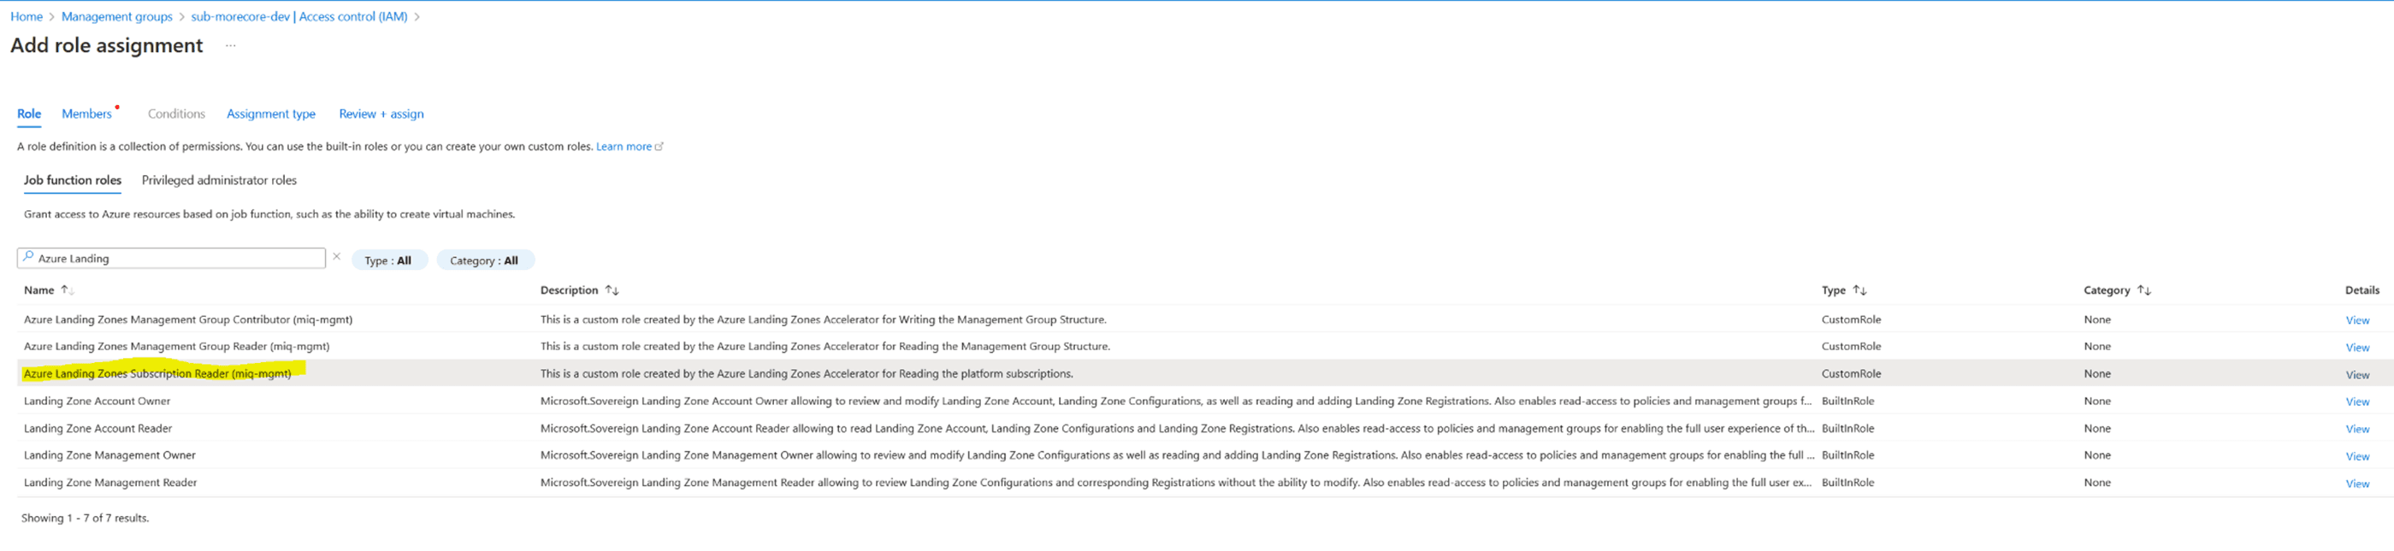View details of Landing Zone Management Reader

[x=2357, y=484]
